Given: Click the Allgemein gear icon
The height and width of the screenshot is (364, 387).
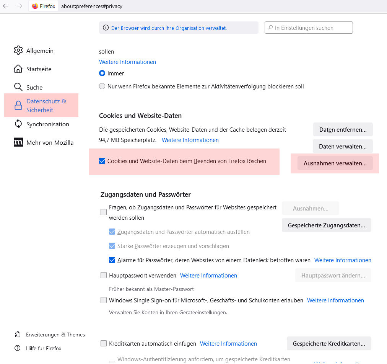Looking at the screenshot, I should pyautogui.click(x=18, y=51).
